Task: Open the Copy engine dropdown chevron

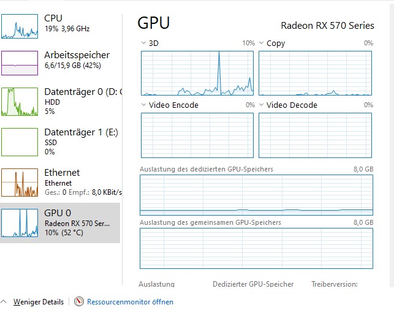Action: point(261,43)
